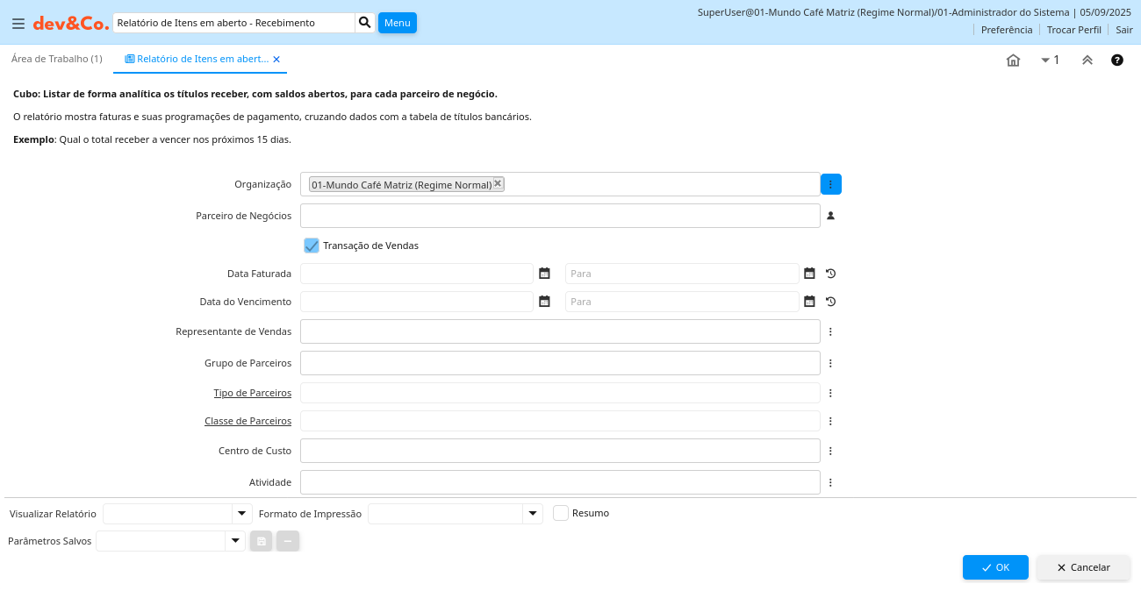Screen dimensions: 1141x591
Task: Open the help question mark icon
Action: tap(1116, 61)
